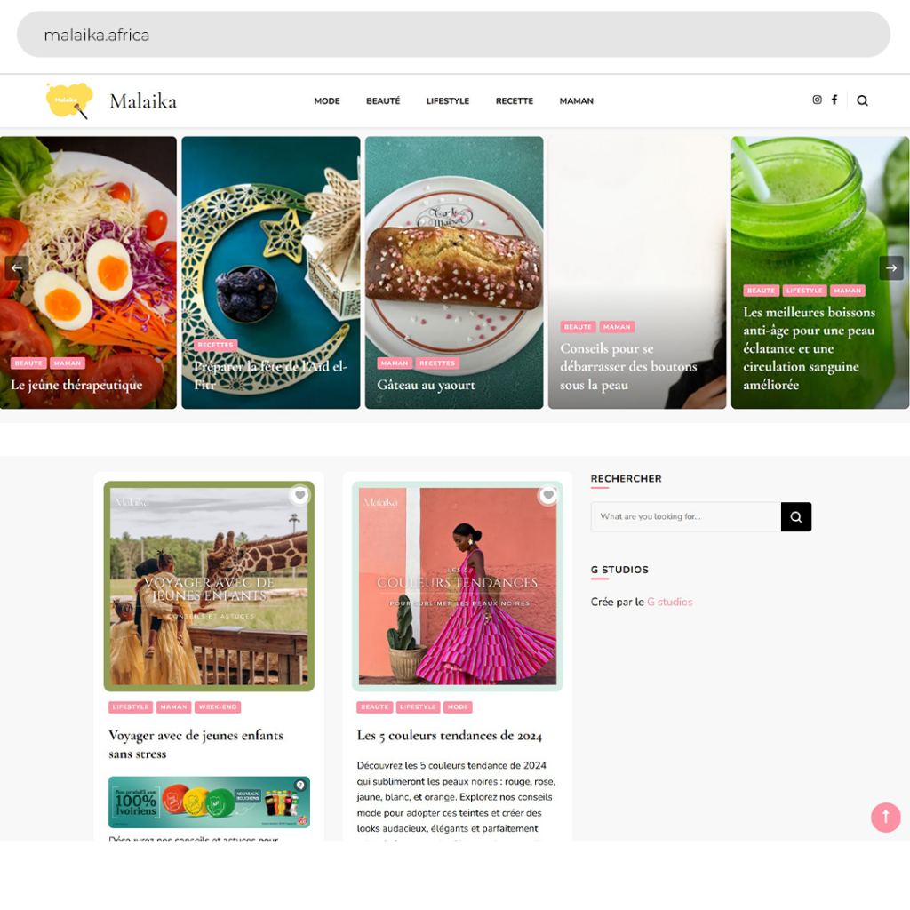
Task: Open the RECETTE navigation menu
Action: pyautogui.click(x=515, y=101)
